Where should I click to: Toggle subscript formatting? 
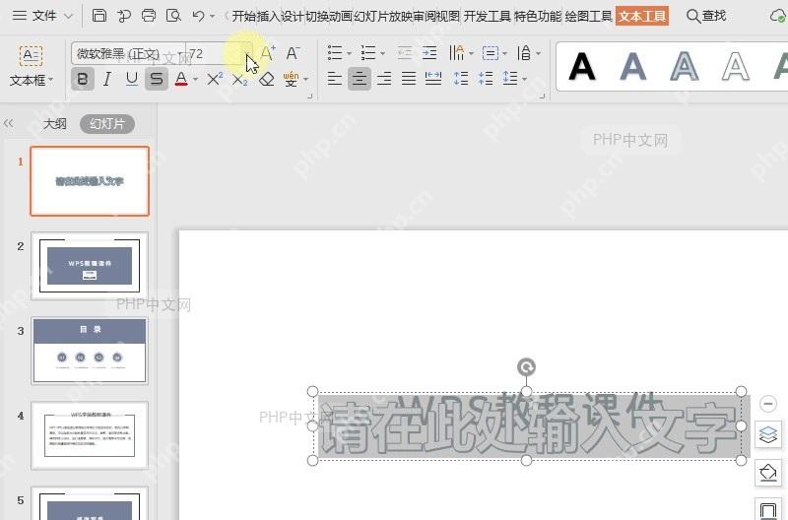point(239,80)
